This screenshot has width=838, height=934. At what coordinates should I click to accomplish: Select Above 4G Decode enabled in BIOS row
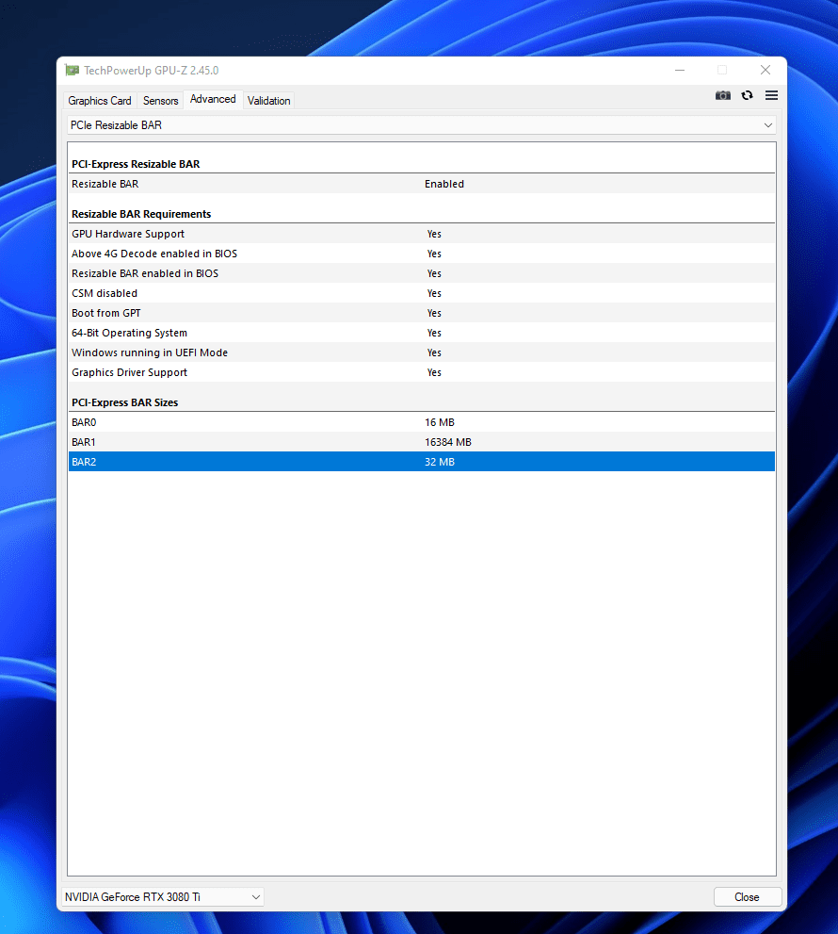point(422,254)
